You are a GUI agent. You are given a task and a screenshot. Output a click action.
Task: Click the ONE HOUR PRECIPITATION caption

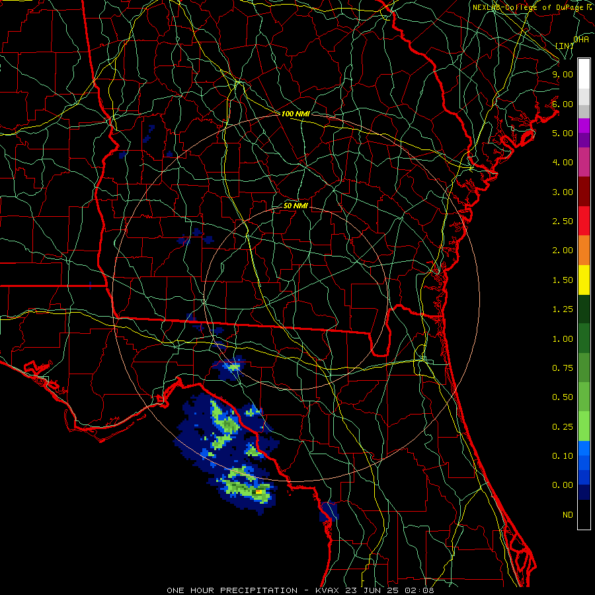(232, 590)
